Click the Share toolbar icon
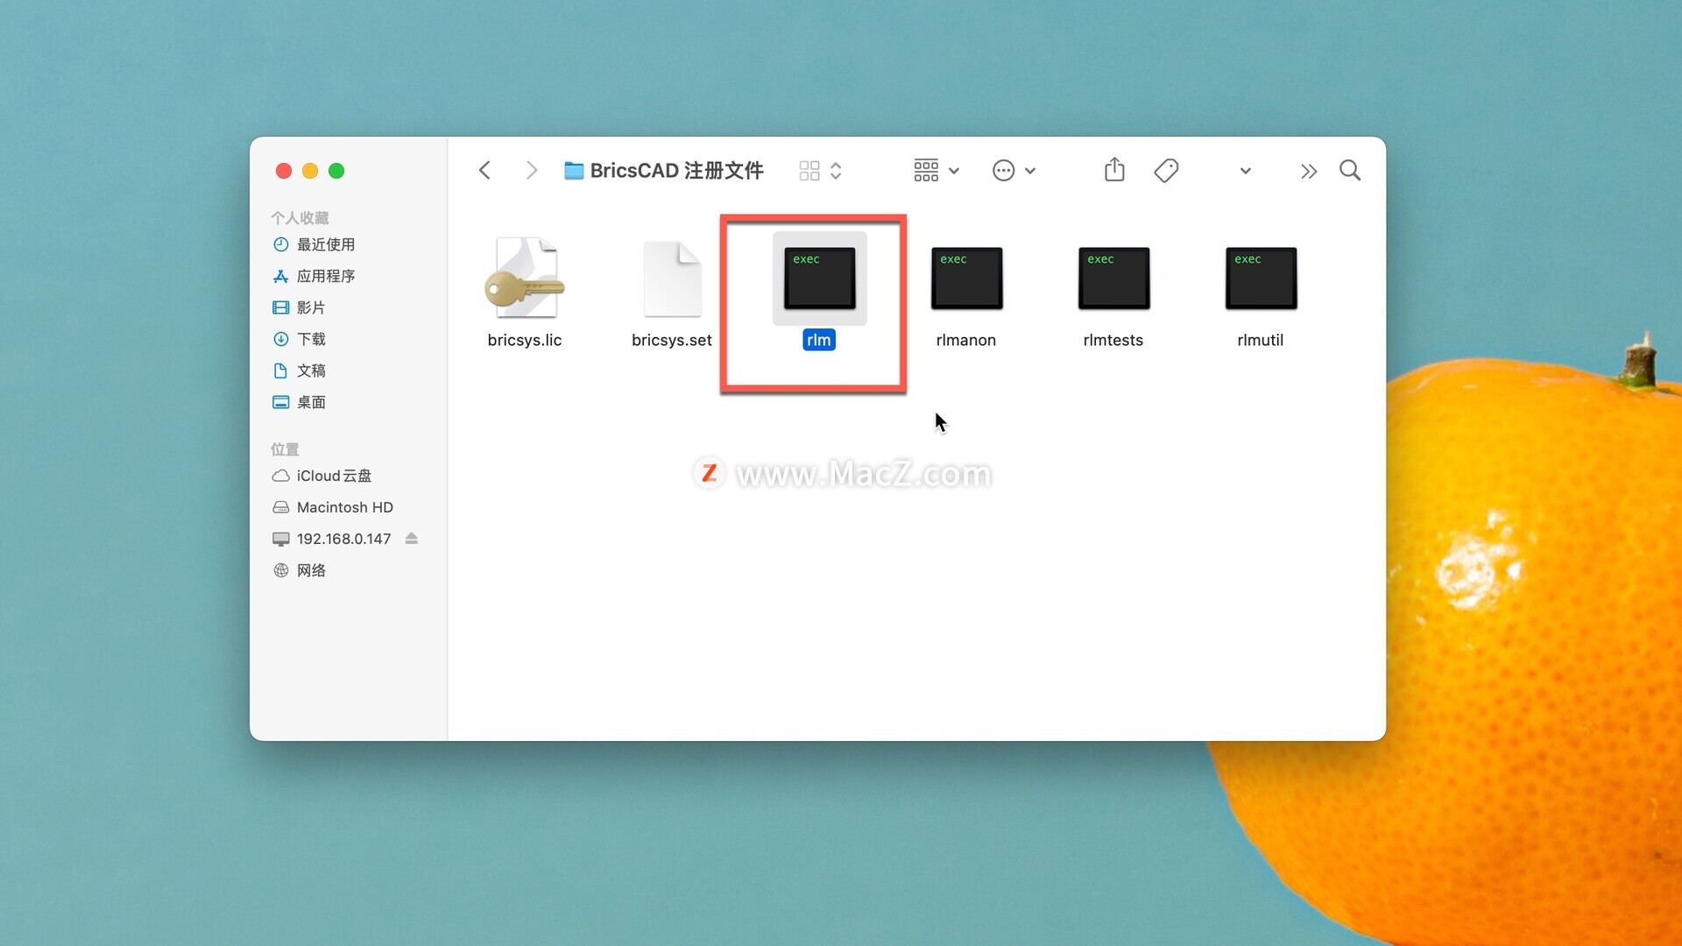This screenshot has width=1682, height=946. click(x=1114, y=169)
